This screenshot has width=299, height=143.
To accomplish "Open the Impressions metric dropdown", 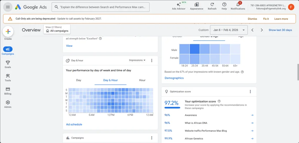I will click(137, 60).
